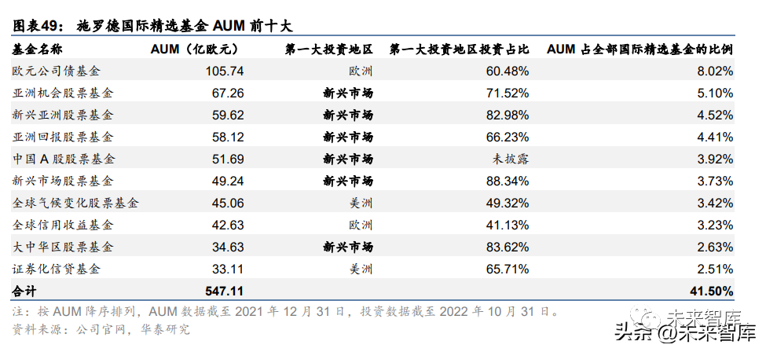
Task: Click 新兴市场 in the 亚洲机会股票基金 row
Action: point(348,93)
